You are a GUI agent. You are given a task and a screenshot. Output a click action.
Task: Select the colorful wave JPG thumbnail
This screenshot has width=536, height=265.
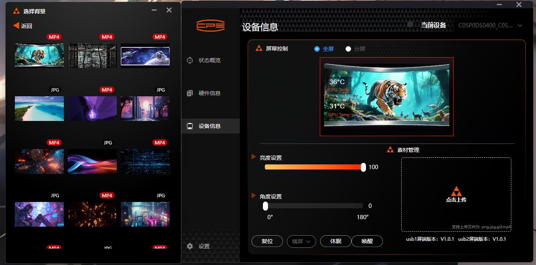point(92,161)
